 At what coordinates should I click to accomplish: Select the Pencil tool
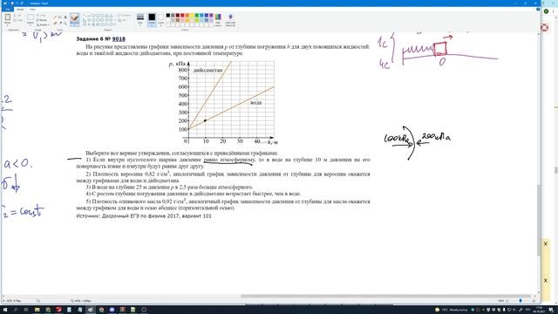point(55,17)
